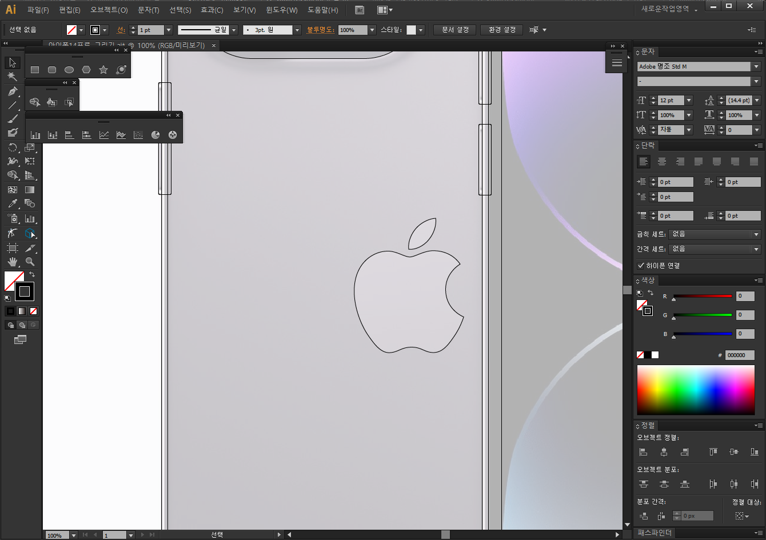Open the brush definition 3pt. 원 dropdown

(297, 30)
